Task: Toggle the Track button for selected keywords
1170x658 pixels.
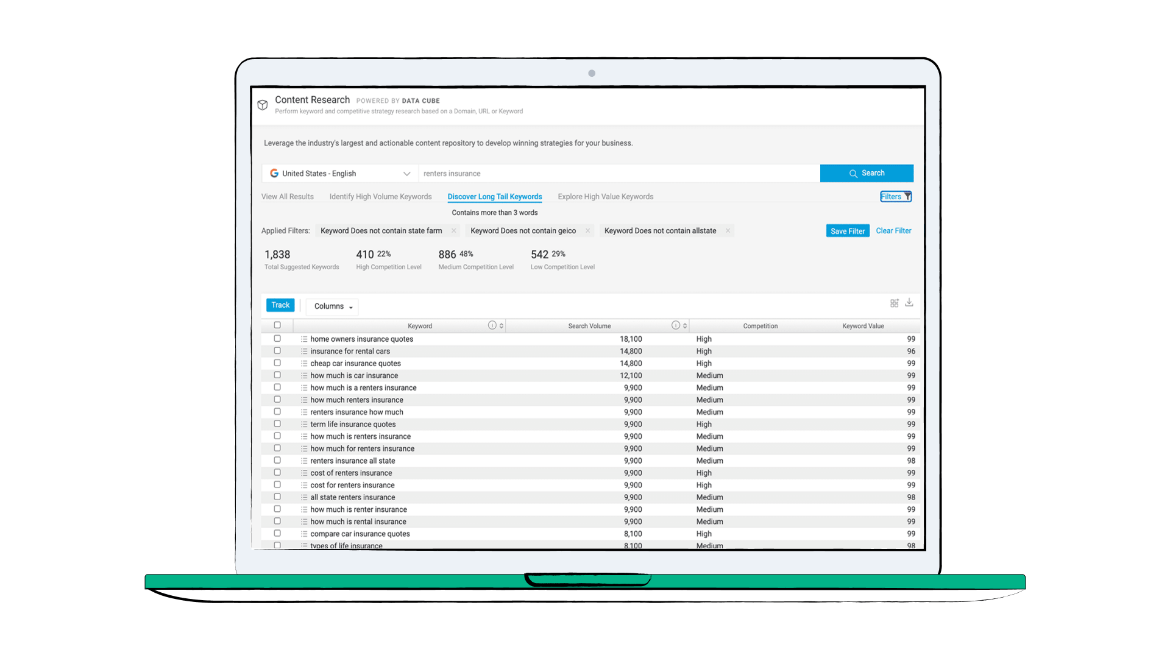Action: click(279, 306)
